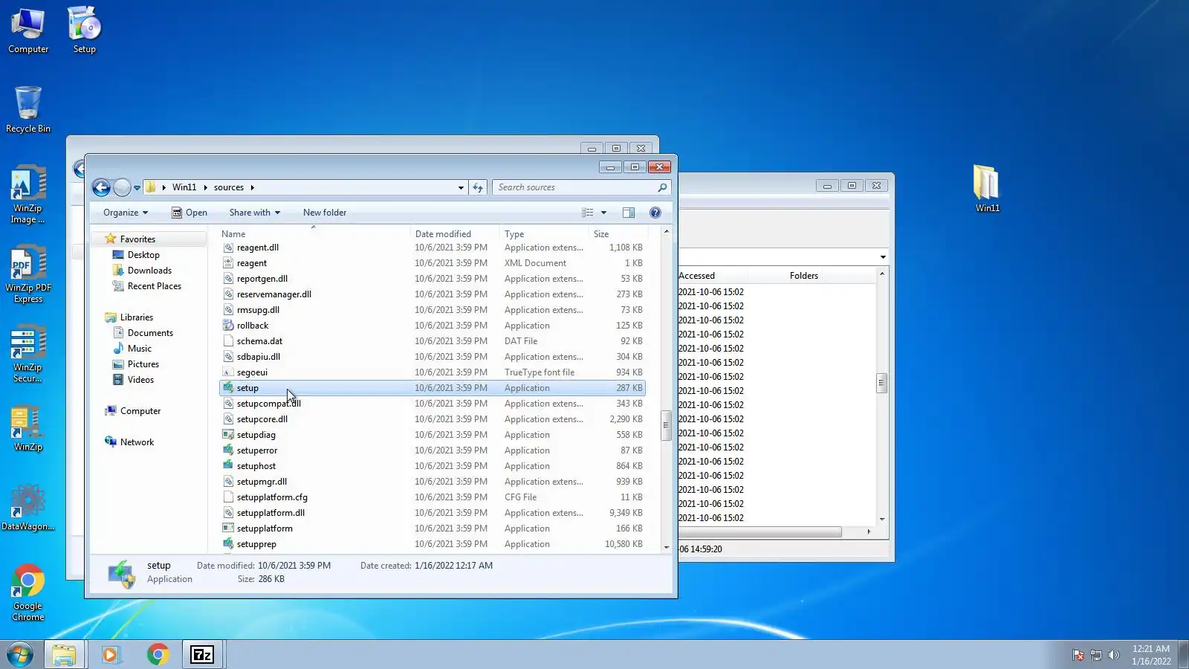1189x669 pixels.
Task: Click the file list vertical scrollbar thumb
Action: pos(666,425)
